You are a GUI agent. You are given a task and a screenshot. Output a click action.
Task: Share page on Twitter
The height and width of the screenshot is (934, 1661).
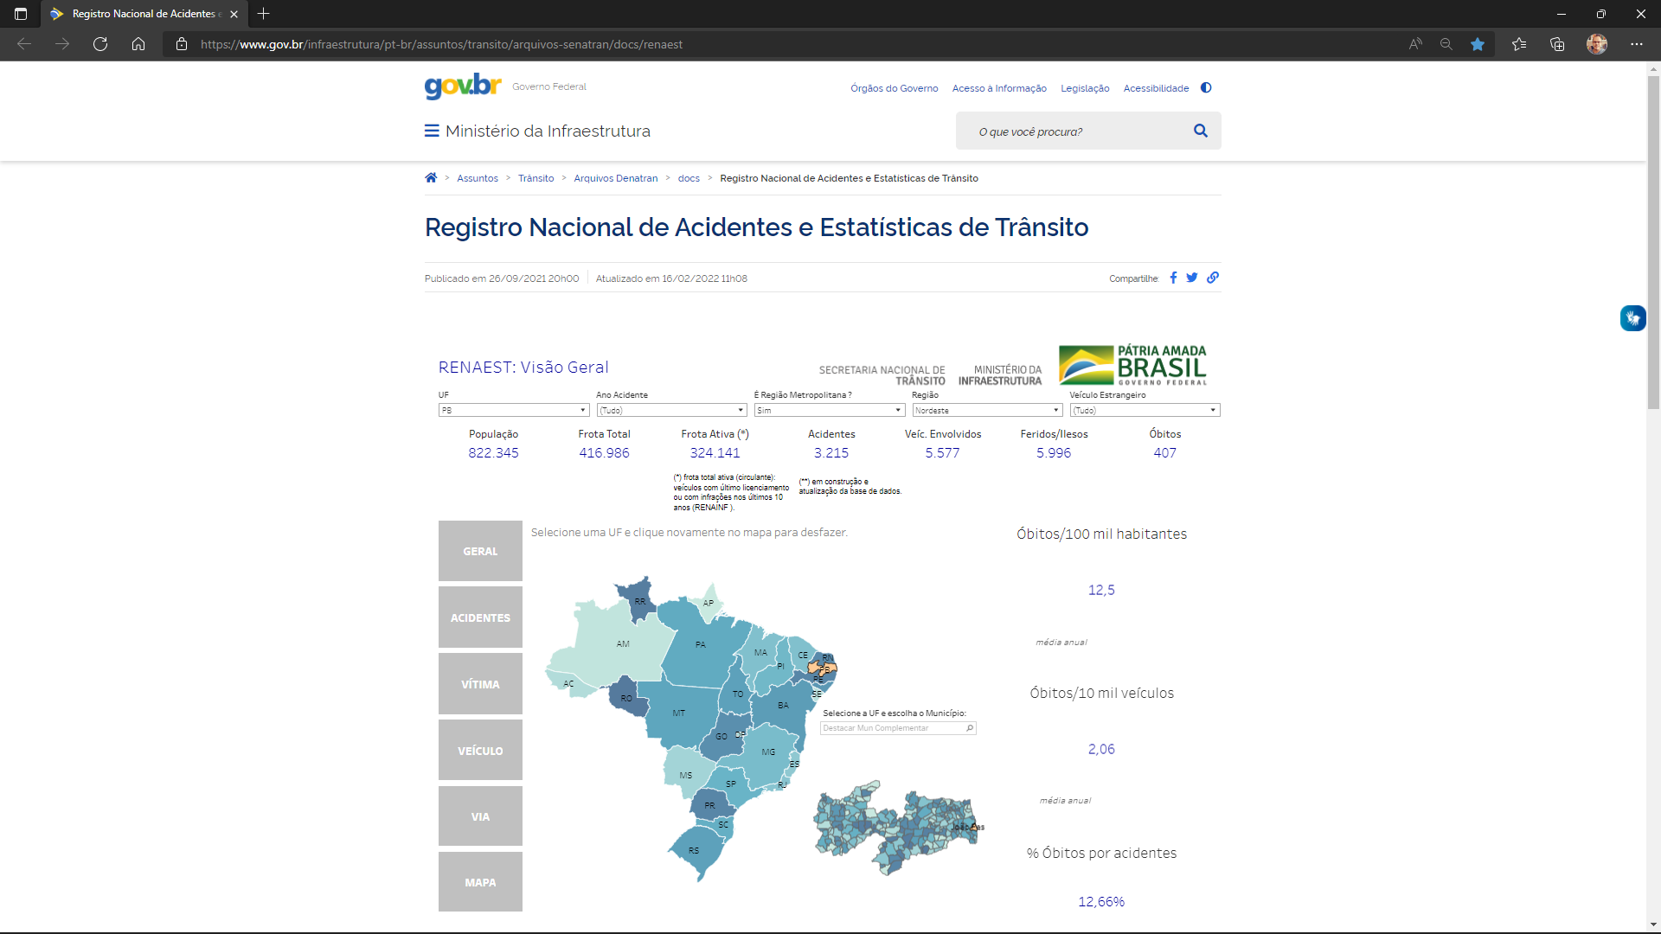tap(1192, 278)
